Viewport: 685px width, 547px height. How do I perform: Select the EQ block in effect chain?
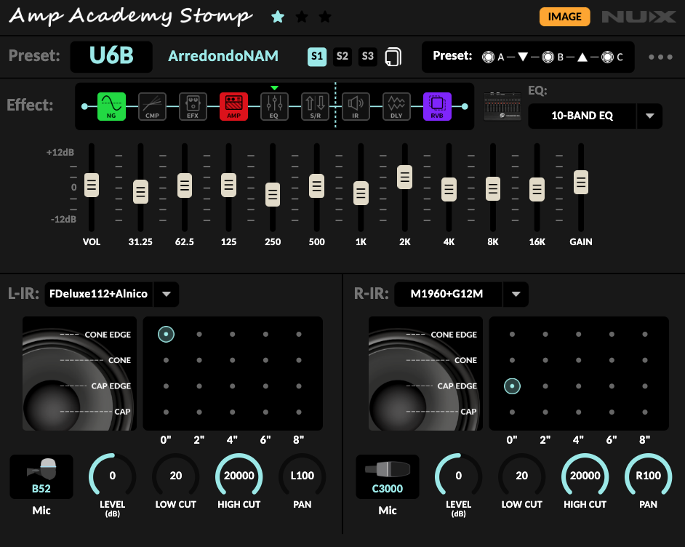point(274,106)
